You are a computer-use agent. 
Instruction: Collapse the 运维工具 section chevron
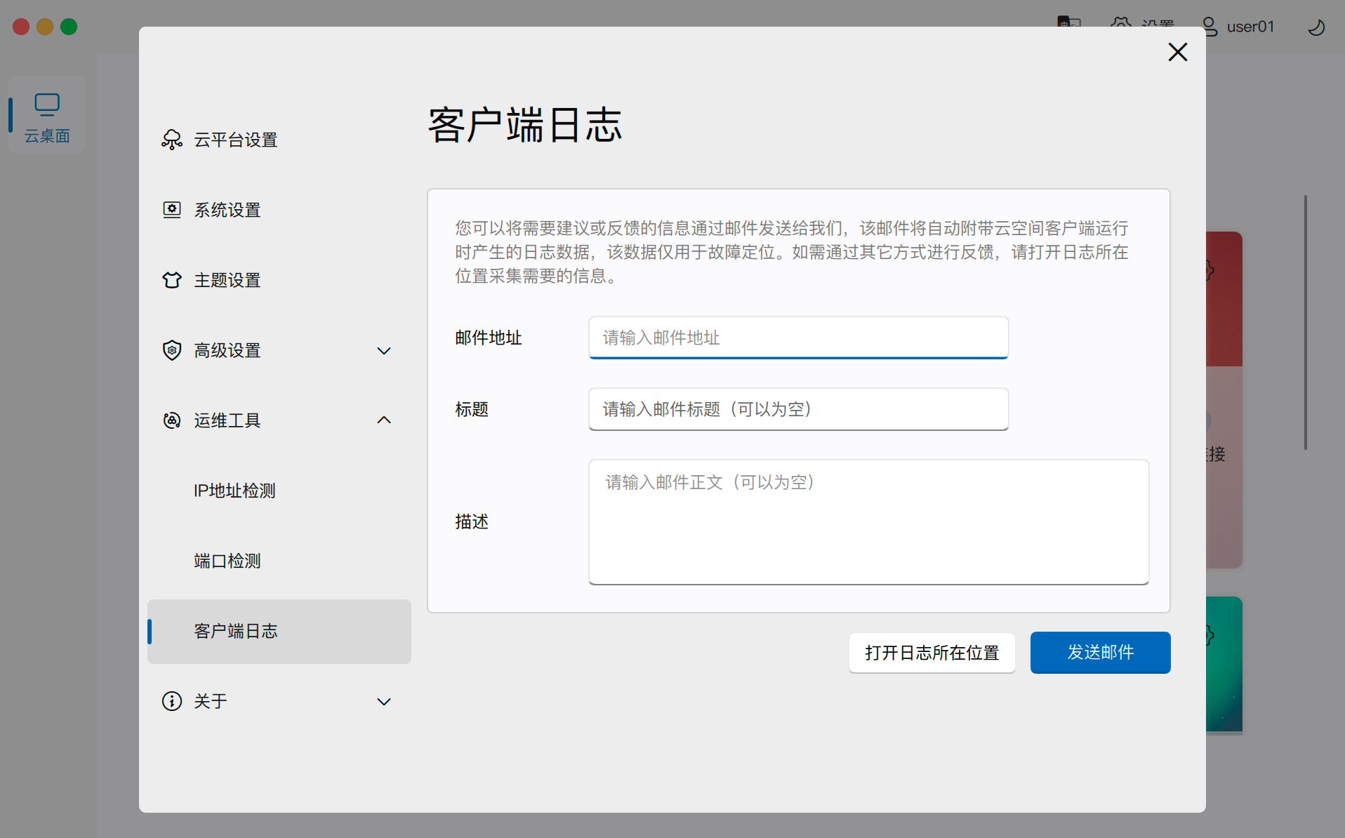[x=384, y=420]
